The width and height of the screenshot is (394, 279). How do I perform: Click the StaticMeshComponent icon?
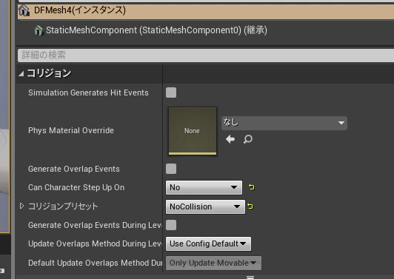(39, 30)
